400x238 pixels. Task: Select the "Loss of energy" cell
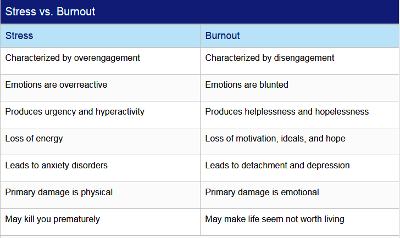coord(100,141)
